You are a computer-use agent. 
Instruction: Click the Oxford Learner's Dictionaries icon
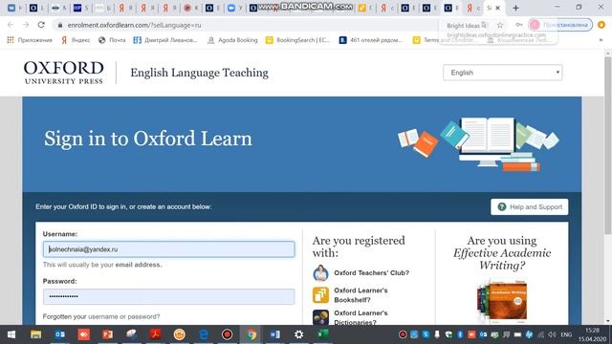[320, 317]
